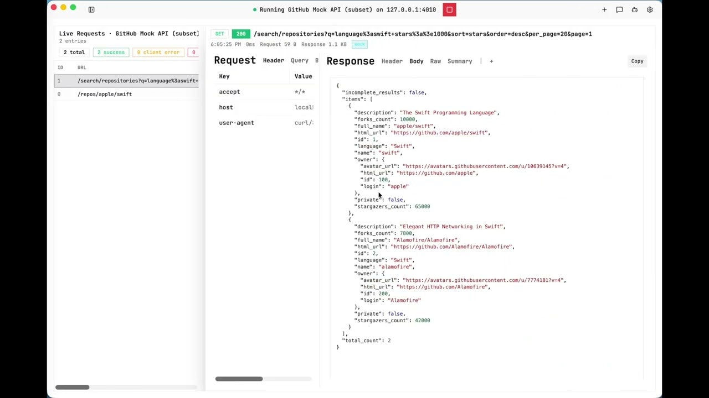Click the GET method badge

pyautogui.click(x=220, y=34)
